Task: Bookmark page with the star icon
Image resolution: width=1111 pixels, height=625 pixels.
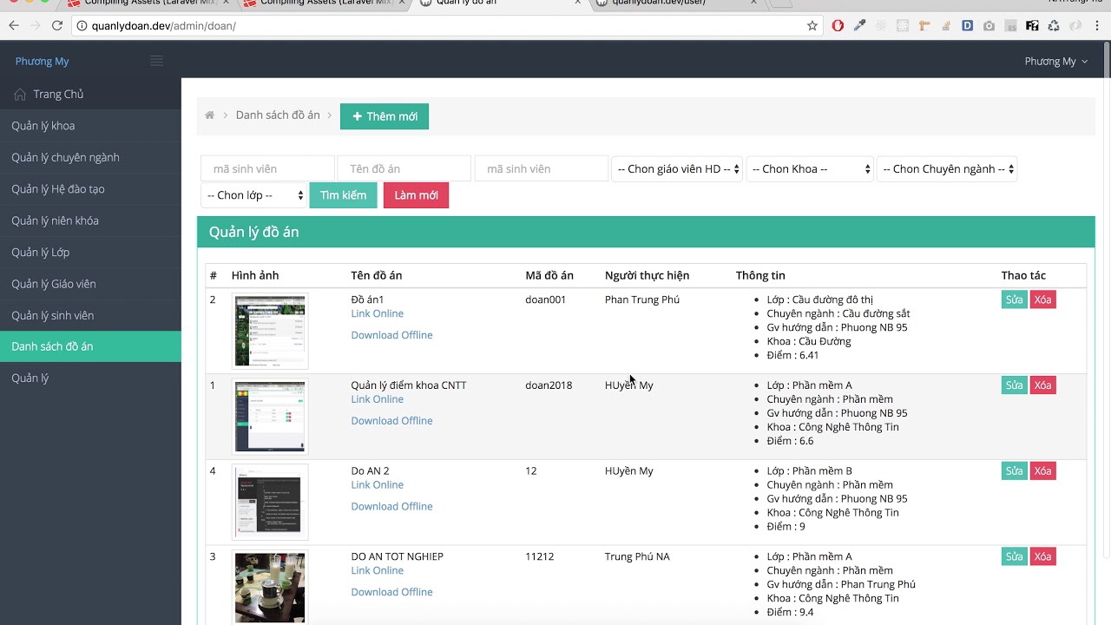Action: [812, 26]
